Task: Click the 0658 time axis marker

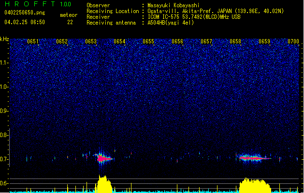Action: 235,41
